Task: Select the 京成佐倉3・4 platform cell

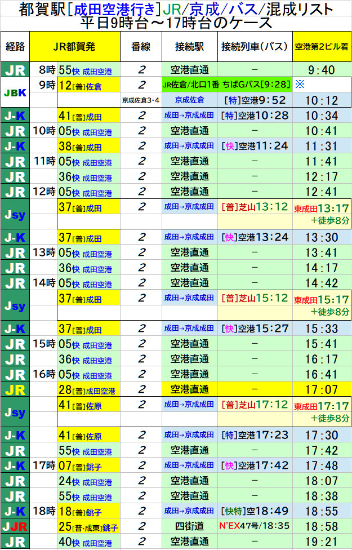Action: [x=141, y=100]
